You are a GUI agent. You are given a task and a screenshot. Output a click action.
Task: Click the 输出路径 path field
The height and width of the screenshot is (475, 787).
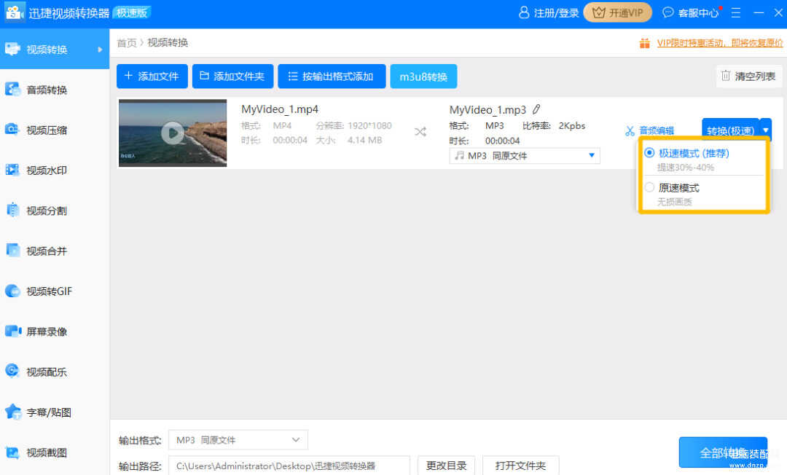(289, 466)
